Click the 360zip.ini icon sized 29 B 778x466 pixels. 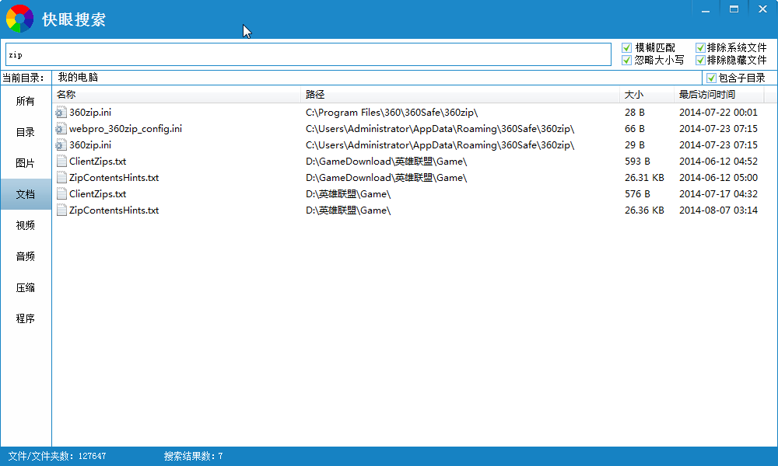pos(61,145)
